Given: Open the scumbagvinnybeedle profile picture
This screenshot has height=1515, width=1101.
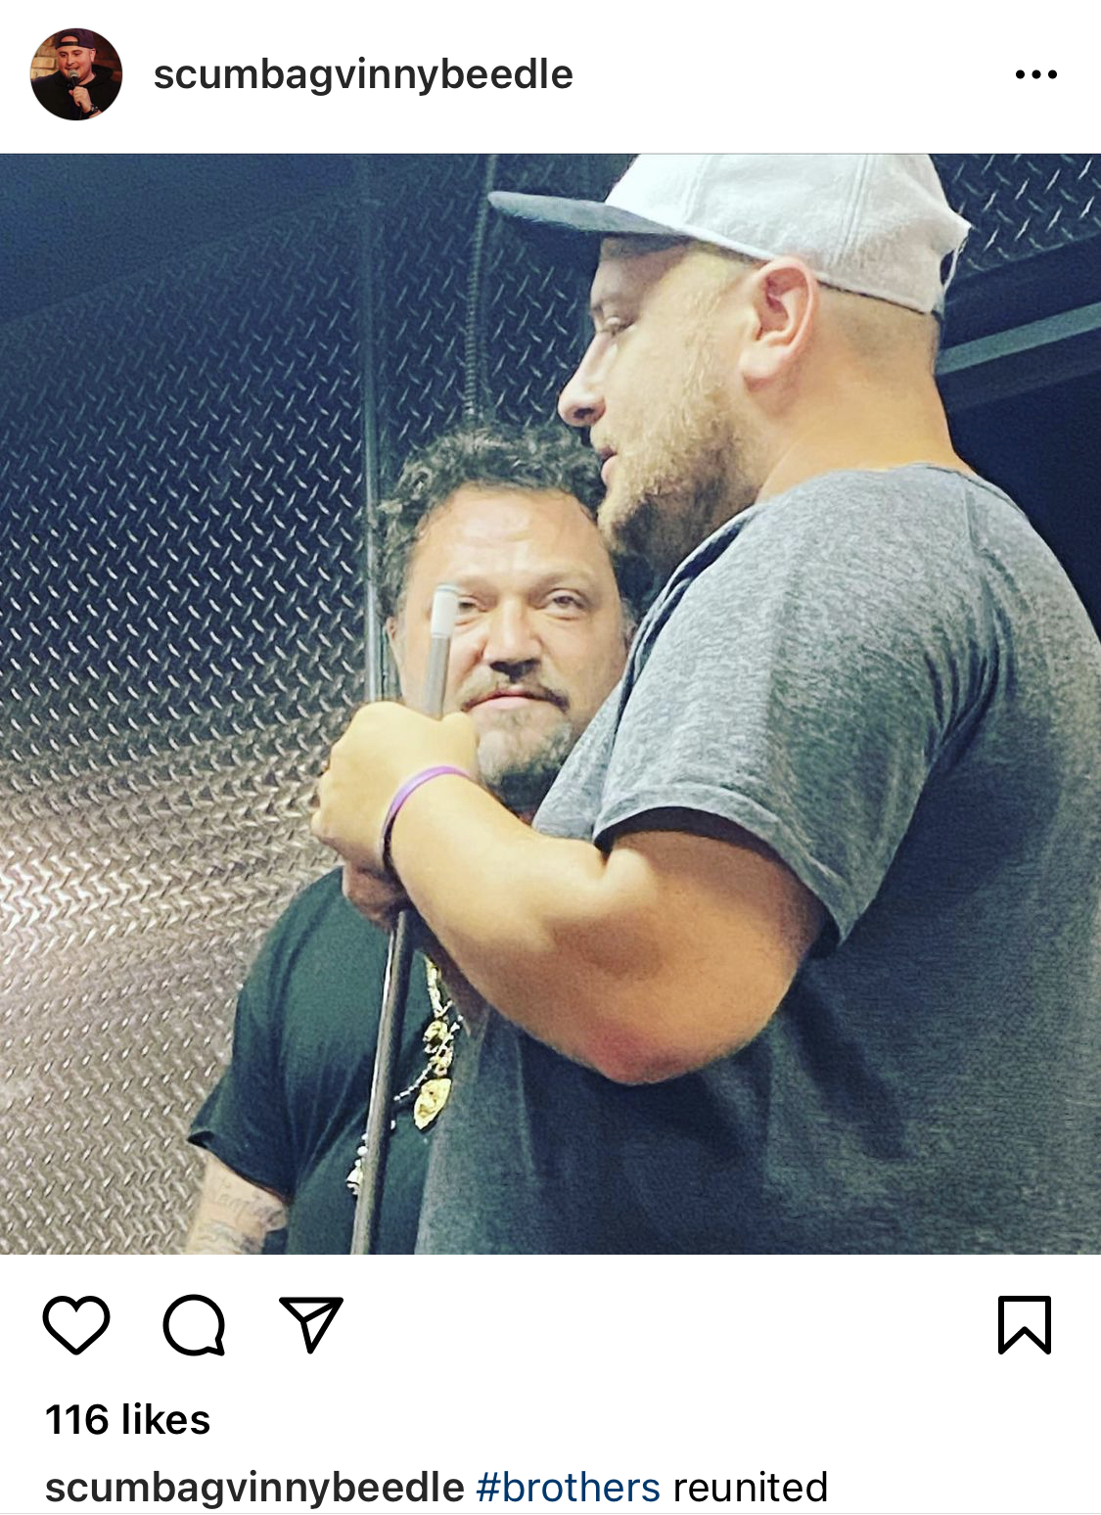Looking at the screenshot, I should coord(76,74).
